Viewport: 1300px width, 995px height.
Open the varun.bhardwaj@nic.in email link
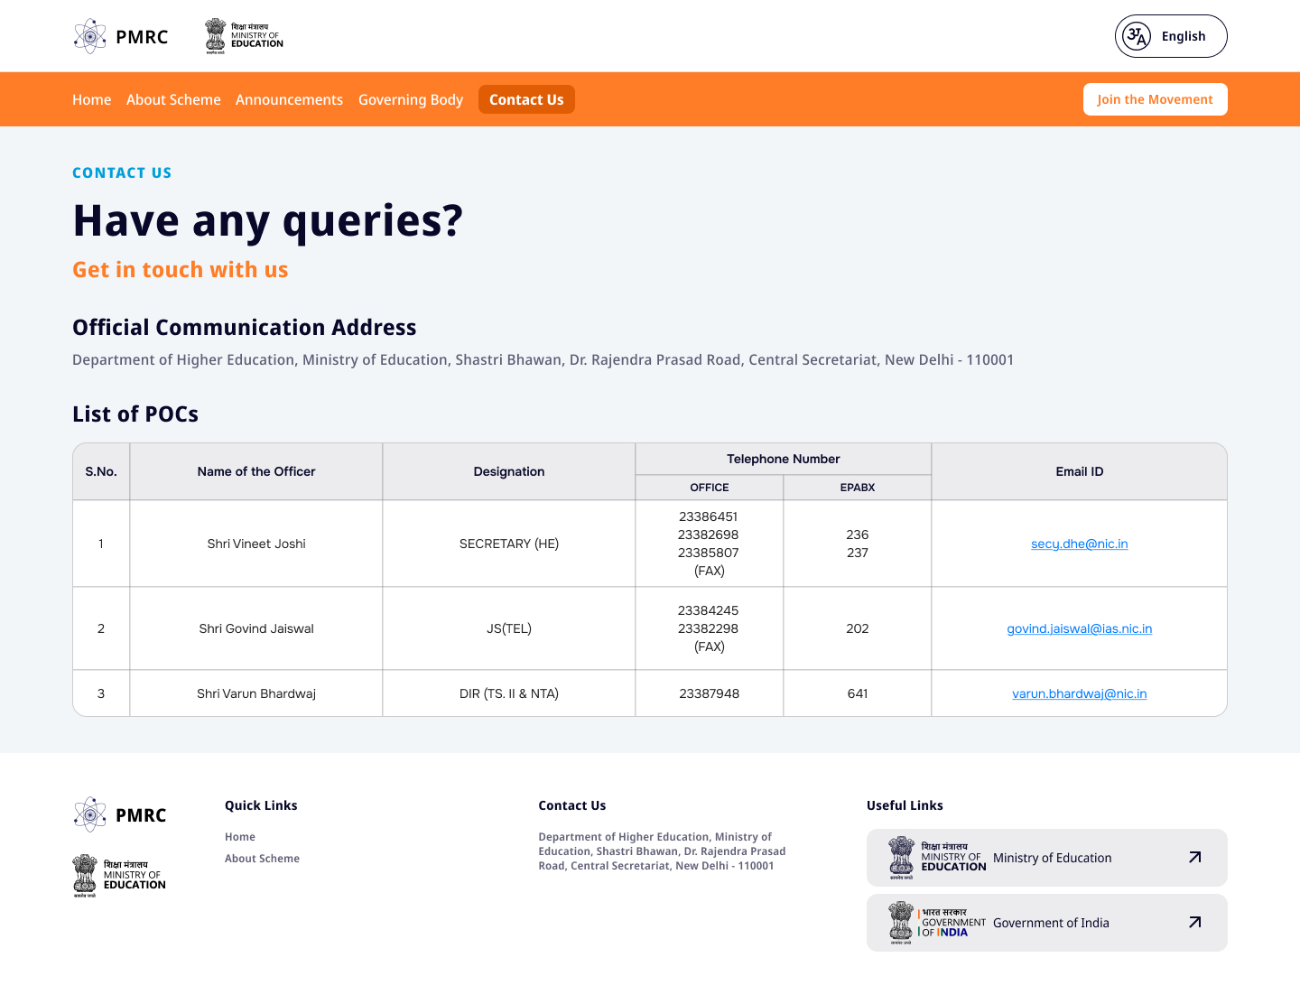(1079, 693)
